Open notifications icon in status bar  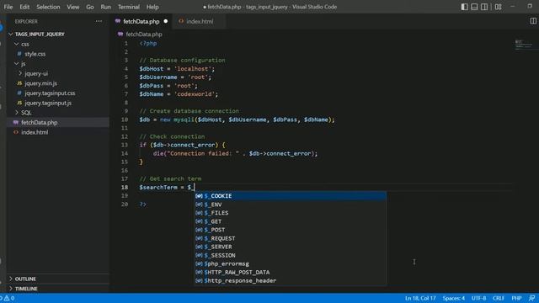[531, 298]
